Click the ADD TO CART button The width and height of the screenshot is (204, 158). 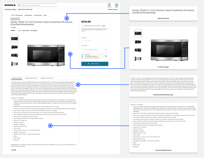95,64
